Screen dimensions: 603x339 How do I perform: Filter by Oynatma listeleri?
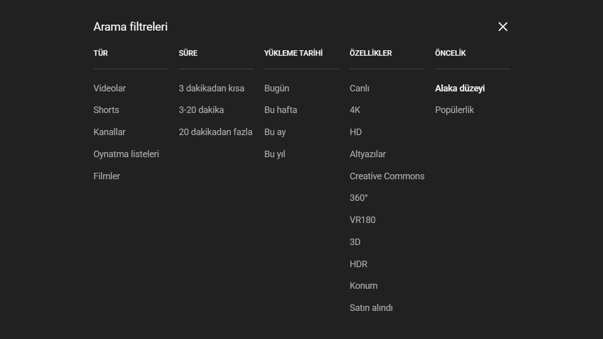click(126, 154)
